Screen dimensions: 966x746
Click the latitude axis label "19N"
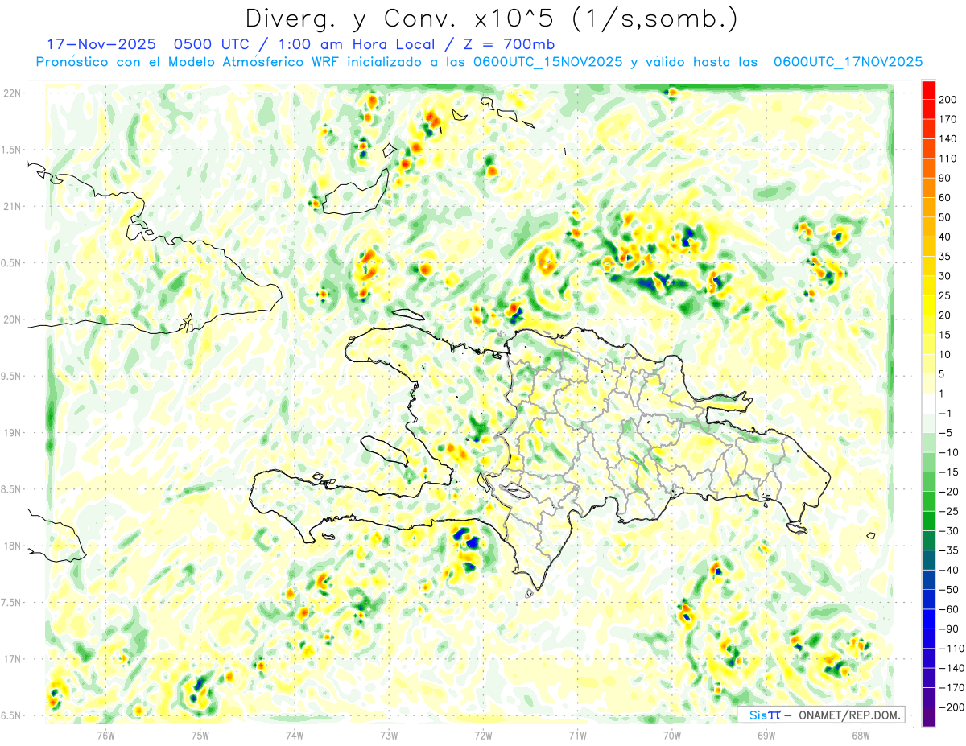tap(13, 433)
